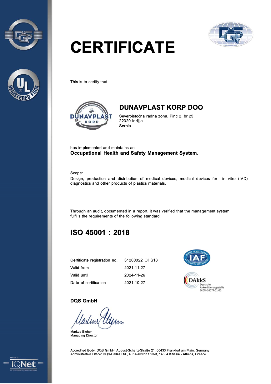Click the DQS silver logo in the blue sidebar
This screenshot has width=271, height=384.
pyautogui.click(x=24, y=35)
